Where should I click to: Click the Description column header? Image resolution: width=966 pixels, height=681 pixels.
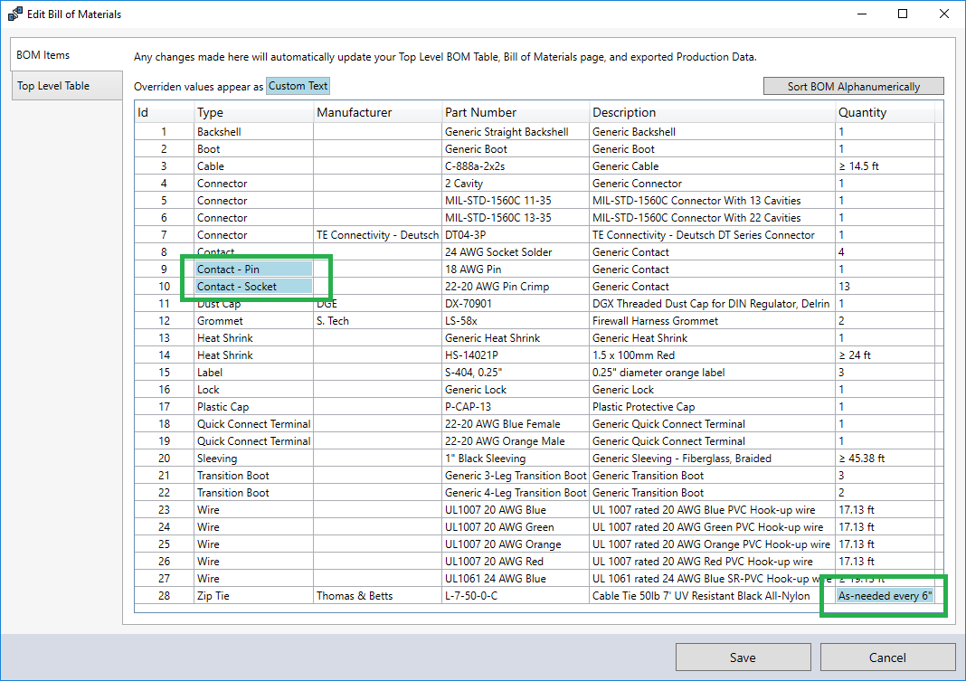click(712, 112)
